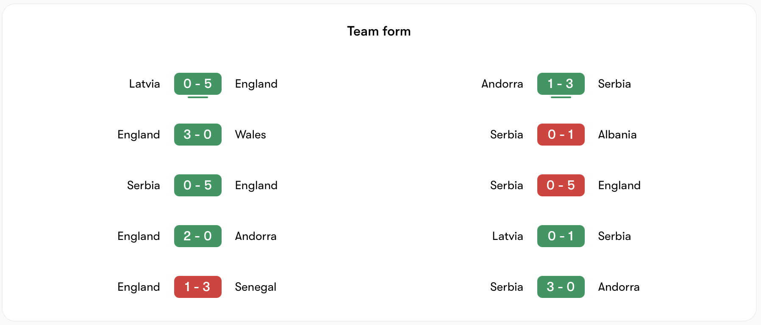The image size is (761, 325).
Task: Open Latvia in the Latvia vs England row
Action: coord(144,84)
